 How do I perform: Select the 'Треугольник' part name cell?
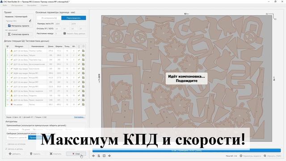38,68
